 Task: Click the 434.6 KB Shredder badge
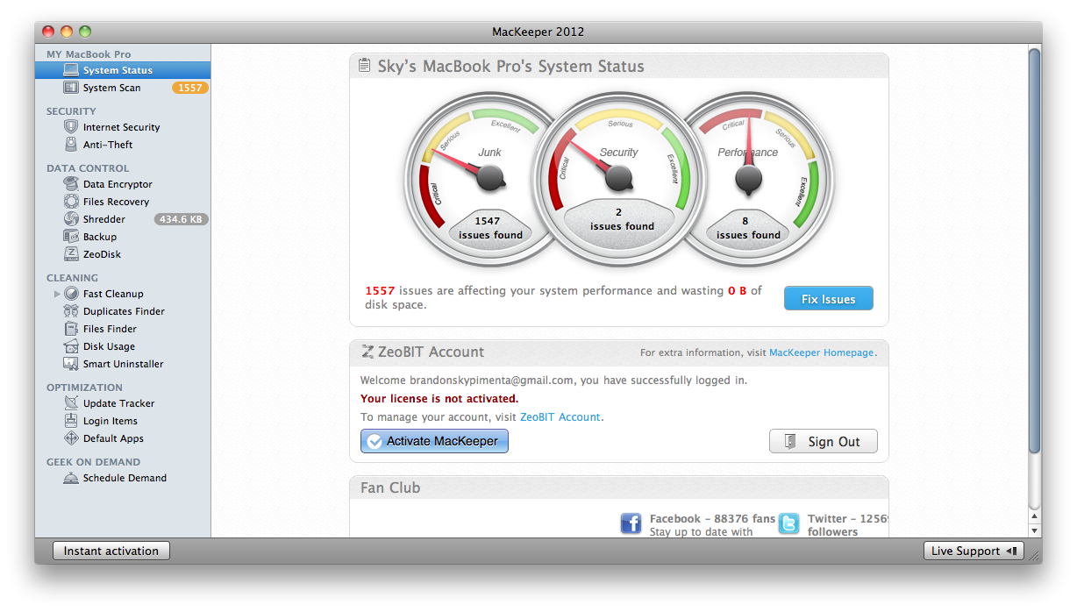pyautogui.click(x=181, y=219)
